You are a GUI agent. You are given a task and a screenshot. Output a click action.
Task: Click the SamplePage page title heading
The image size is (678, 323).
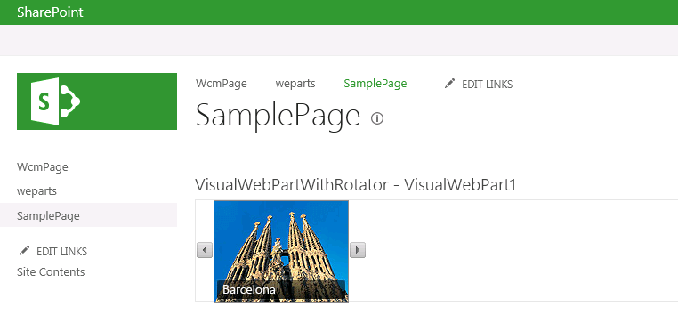[278, 116]
